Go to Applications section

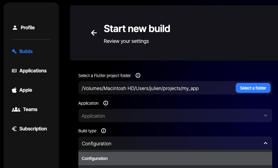pos(33,71)
